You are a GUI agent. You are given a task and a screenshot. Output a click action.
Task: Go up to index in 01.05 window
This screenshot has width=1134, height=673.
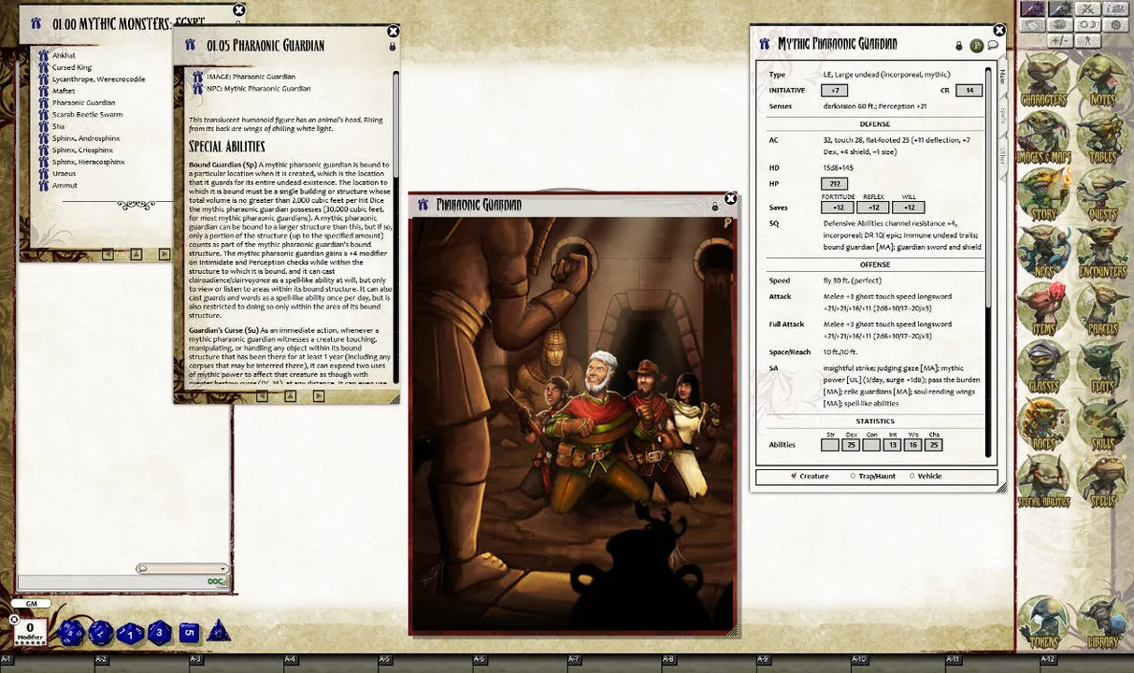pyautogui.click(x=291, y=396)
